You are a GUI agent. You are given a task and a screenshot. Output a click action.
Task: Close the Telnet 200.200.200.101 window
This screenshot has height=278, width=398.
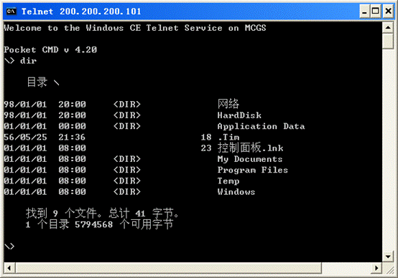(388, 11)
